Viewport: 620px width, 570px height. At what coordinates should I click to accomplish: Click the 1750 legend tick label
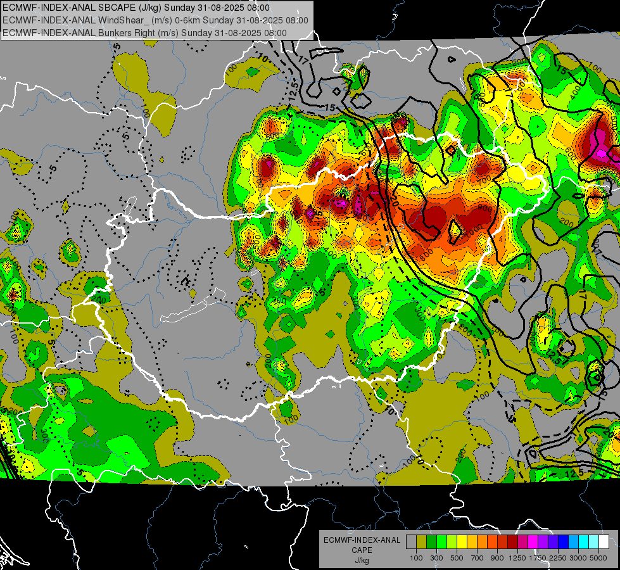(x=538, y=558)
